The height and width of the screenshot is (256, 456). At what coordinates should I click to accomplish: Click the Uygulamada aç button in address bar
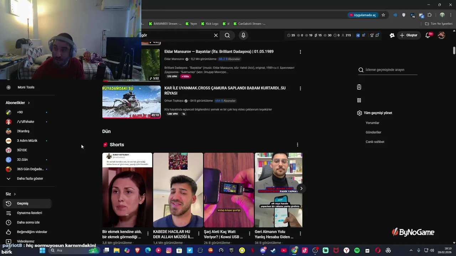[363, 15]
